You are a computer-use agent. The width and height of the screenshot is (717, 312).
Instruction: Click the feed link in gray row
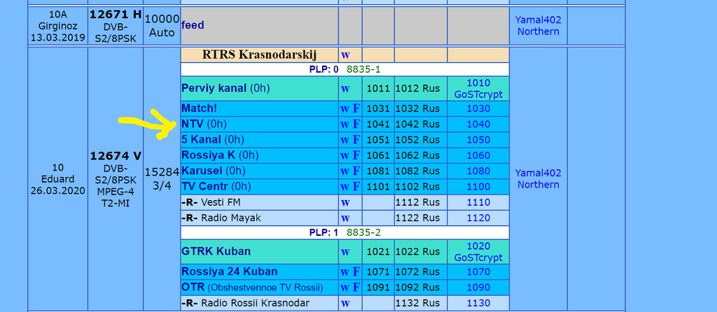[193, 25]
